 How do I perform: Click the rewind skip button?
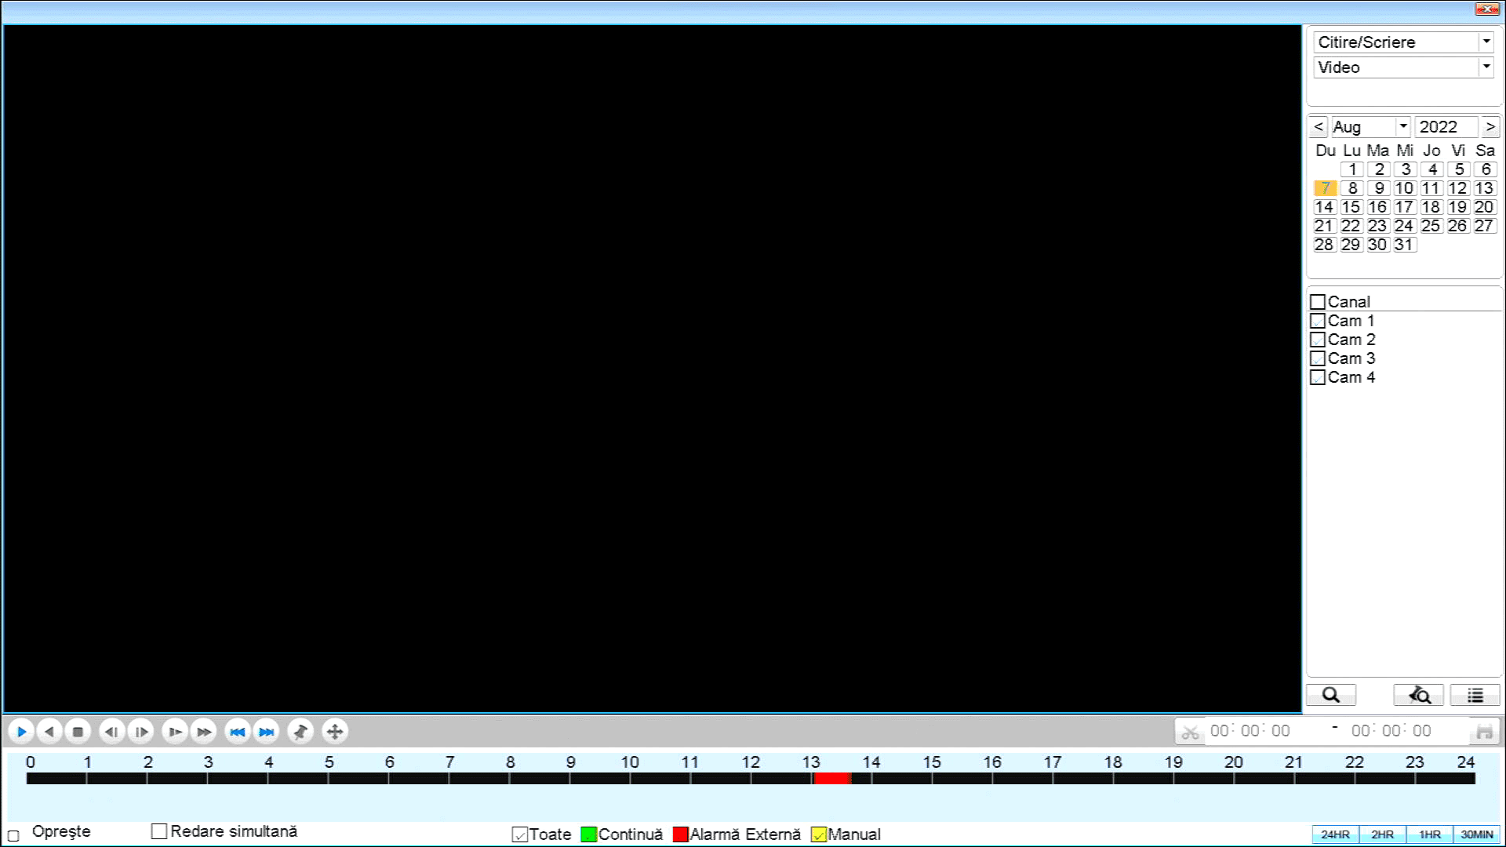point(236,731)
